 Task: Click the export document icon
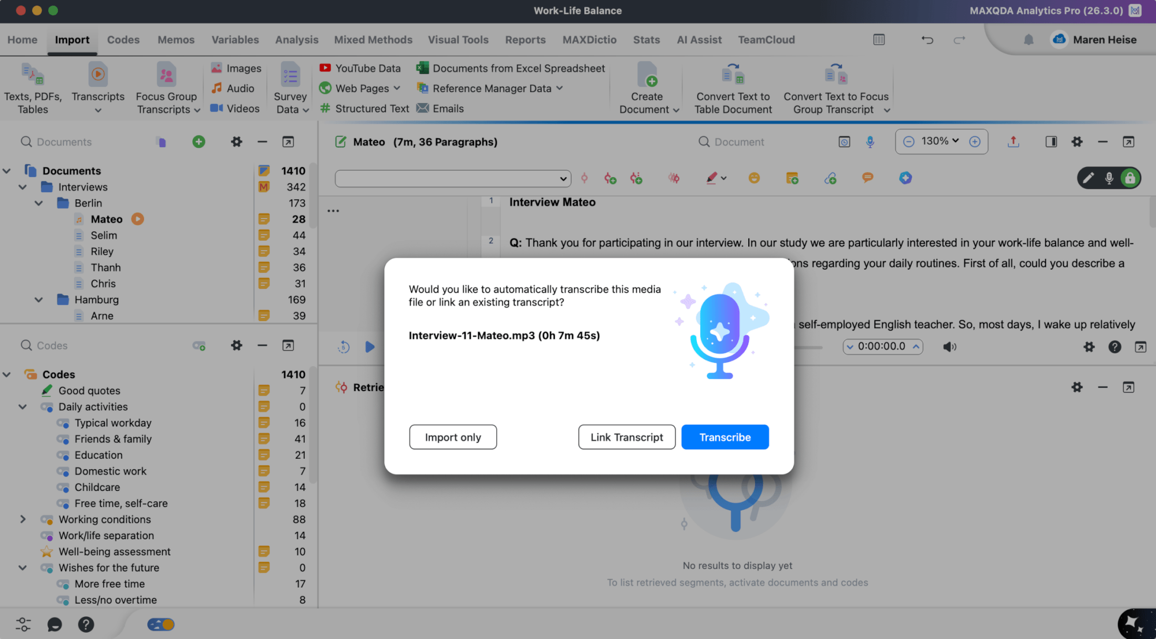click(x=1013, y=141)
